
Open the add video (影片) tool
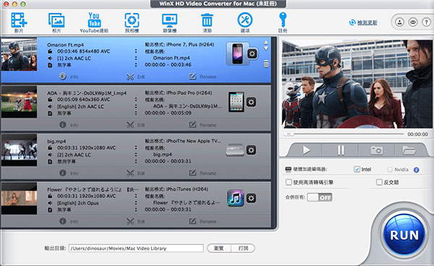point(19,22)
